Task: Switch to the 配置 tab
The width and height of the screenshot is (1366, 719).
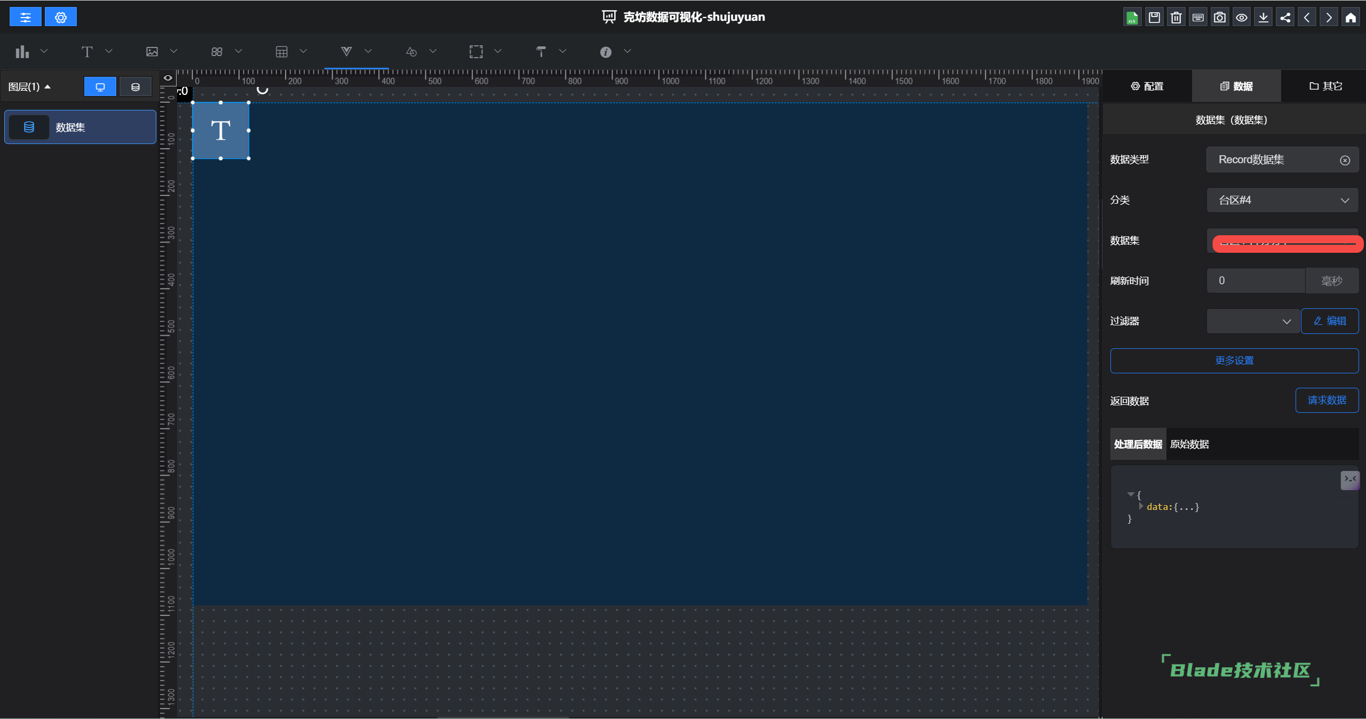Action: pyautogui.click(x=1147, y=86)
